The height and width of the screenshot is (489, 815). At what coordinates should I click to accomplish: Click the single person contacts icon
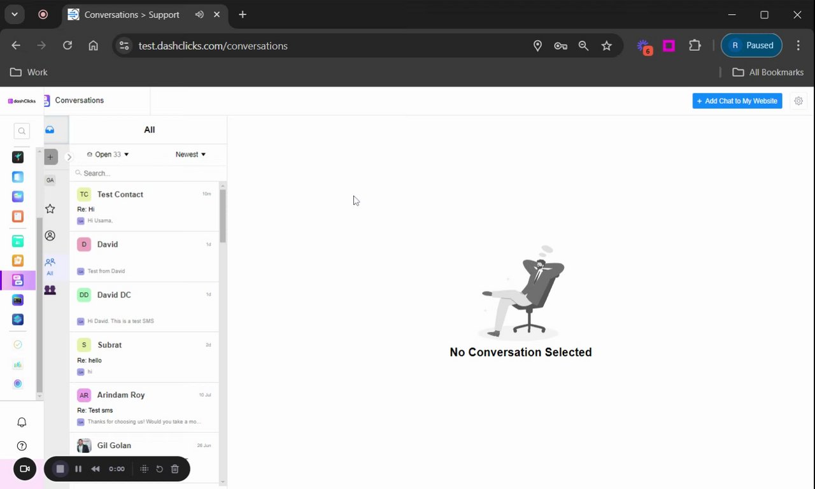click(50, 236)
